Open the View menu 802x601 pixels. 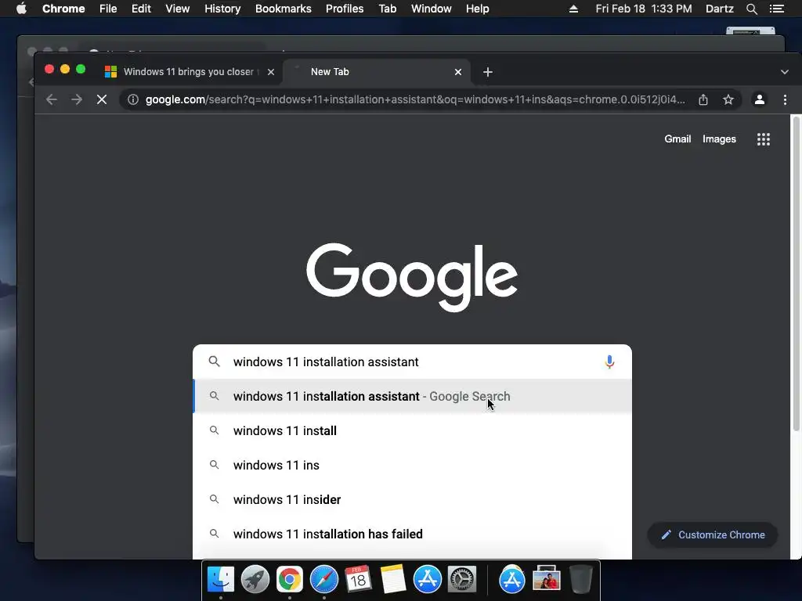point(178,9)
